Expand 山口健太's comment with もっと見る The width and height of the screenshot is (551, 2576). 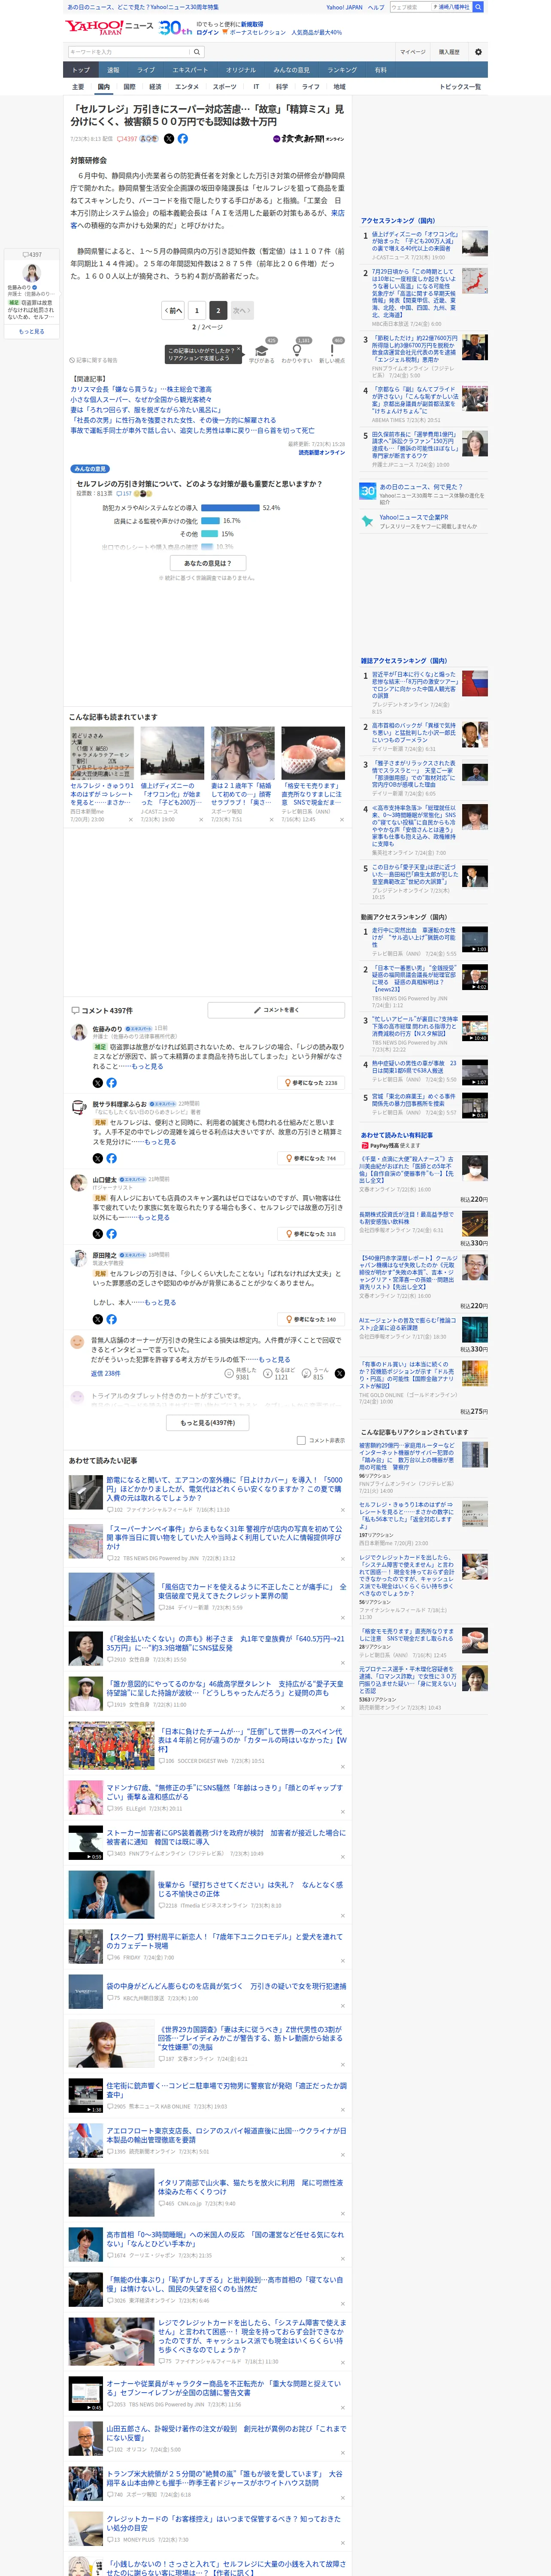tap(154, 1217)
